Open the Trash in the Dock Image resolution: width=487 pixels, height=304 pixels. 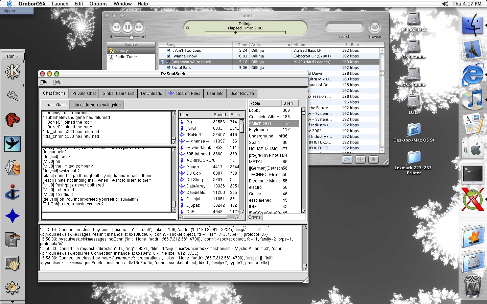[x=472, y=286]
